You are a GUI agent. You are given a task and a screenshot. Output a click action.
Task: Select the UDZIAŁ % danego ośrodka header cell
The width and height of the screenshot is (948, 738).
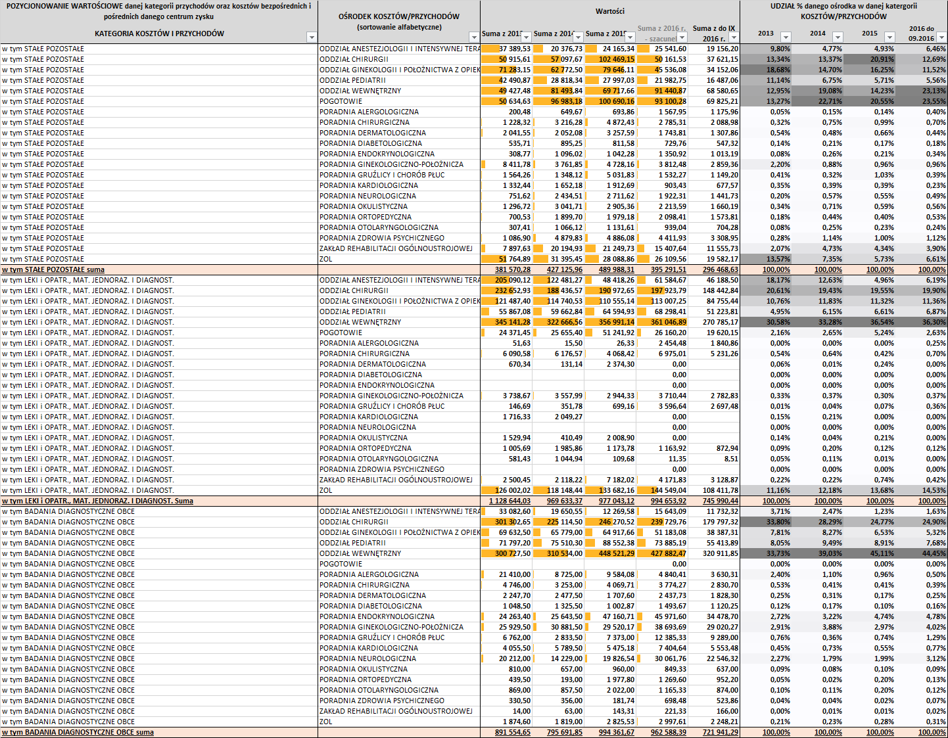[844, 11]
